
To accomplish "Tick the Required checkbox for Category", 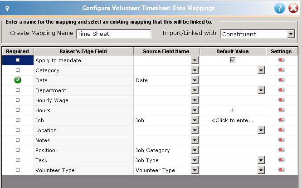I will pyautogui.click(x=18, y=70).
